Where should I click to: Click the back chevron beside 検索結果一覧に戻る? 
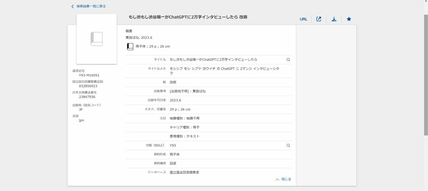click(73, 6)
